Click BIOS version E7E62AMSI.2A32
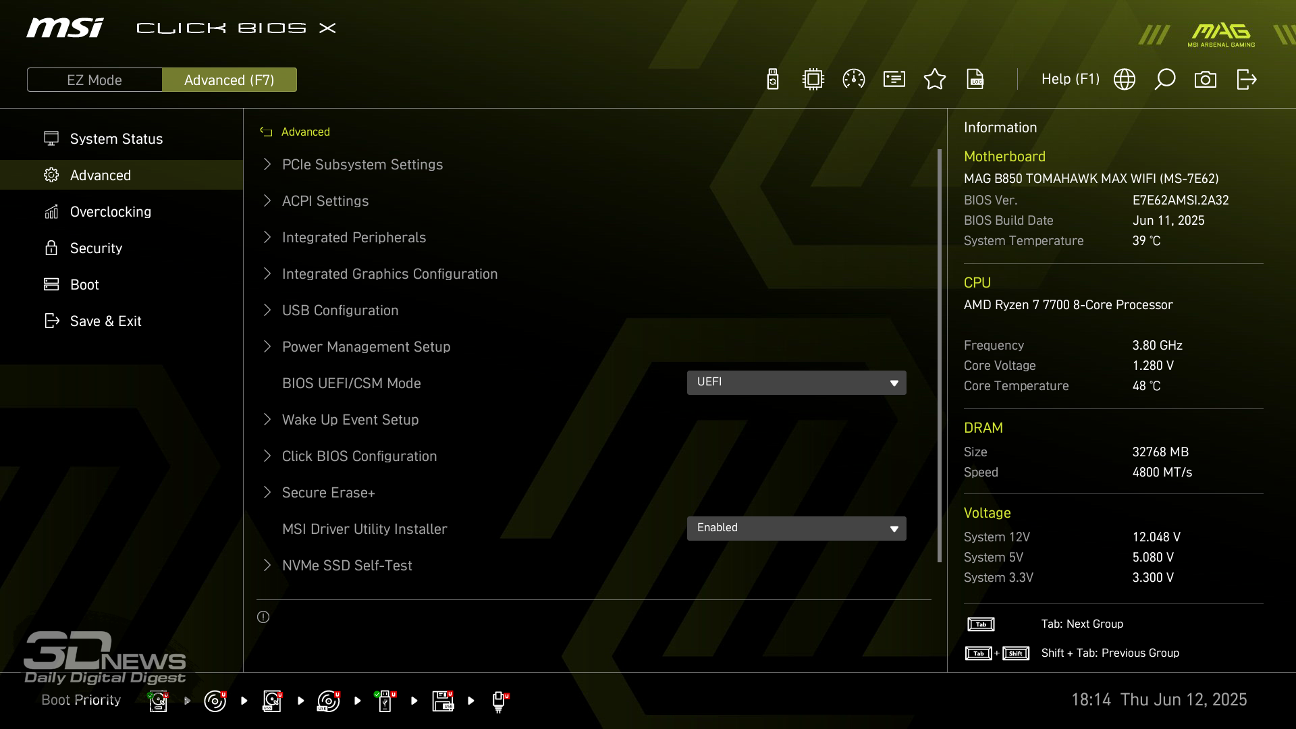Image resolution: width=1296 pixels, height=729 pixels. click(1181, 200)
